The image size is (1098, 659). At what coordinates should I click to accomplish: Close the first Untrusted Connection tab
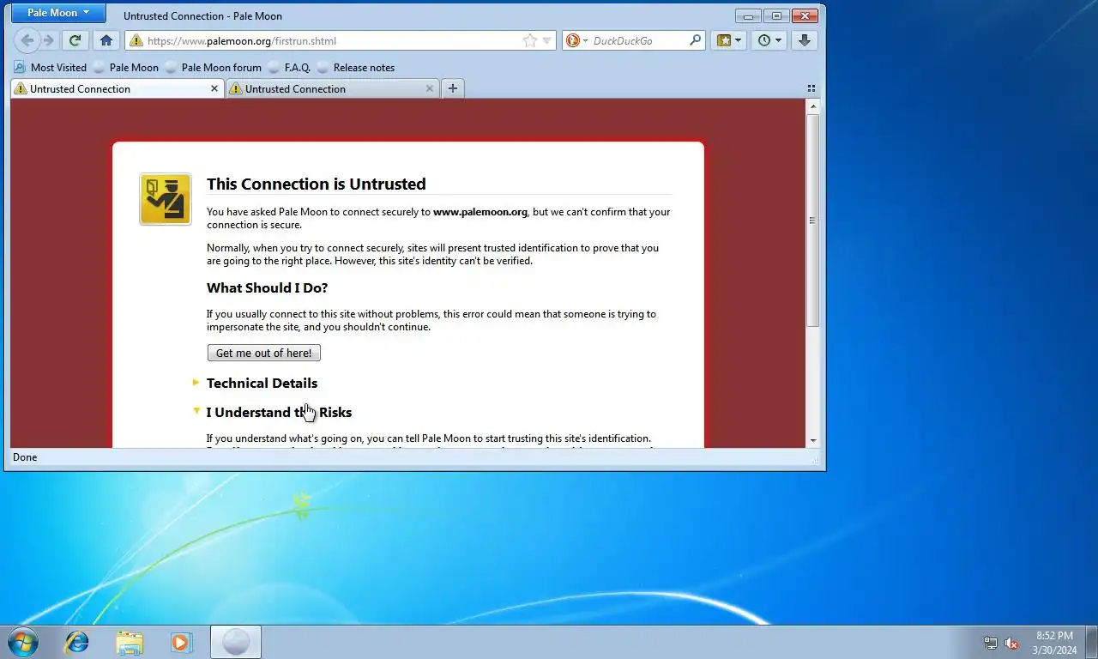(x=214, y=88)
